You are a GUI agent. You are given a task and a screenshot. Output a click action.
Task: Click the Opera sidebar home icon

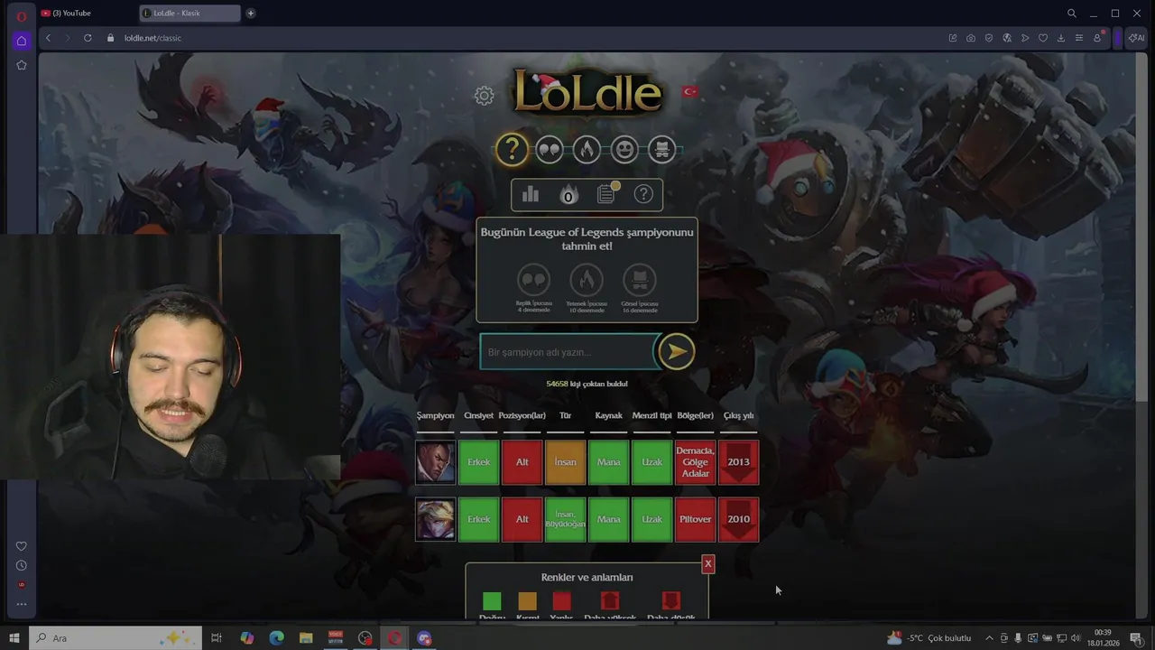click(x=22, y=41)
